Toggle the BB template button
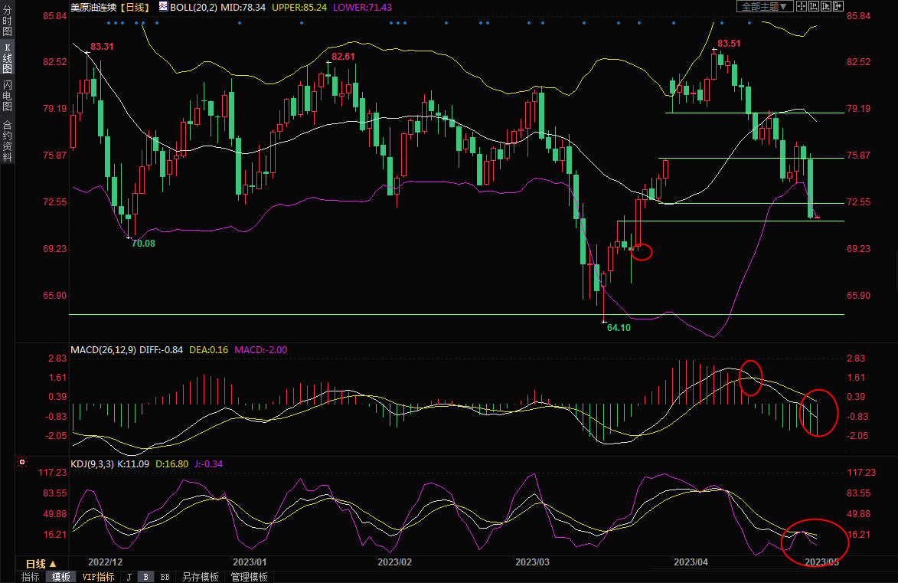The height and width of the screenshot is (583, 898). [x=165, y=577]
